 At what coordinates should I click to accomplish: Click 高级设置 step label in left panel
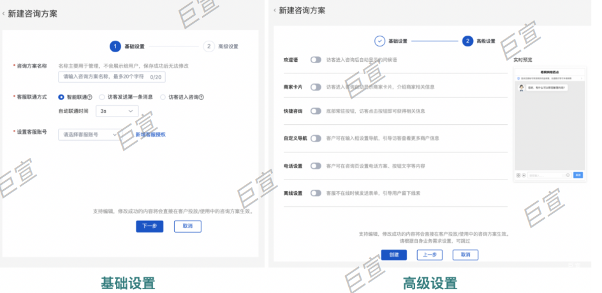coord(228,46)
